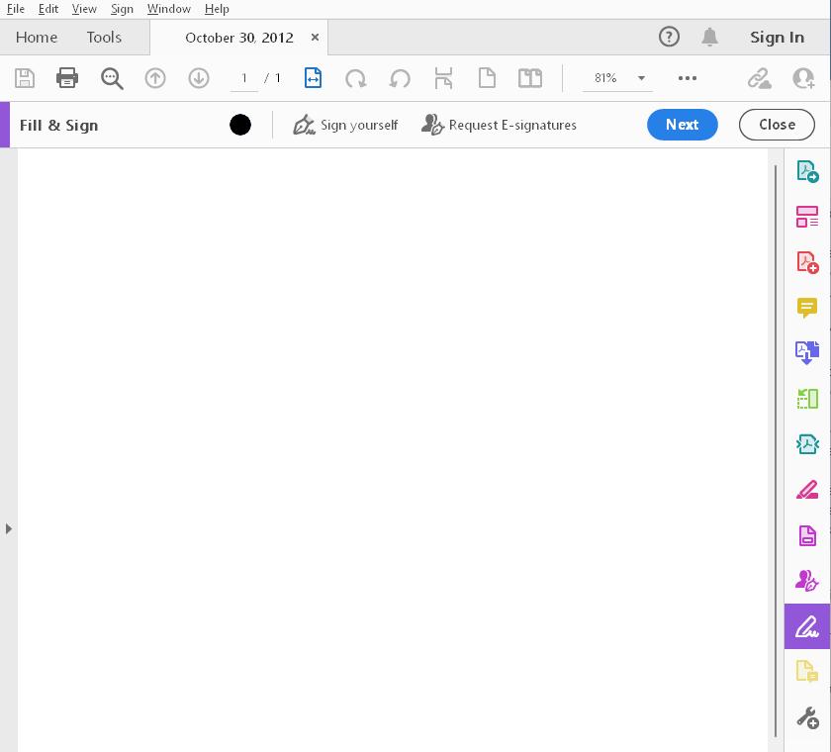The height and width of the screenshot is (752, 831).
Task: Open the Window menu
Action: click(168, 9)
